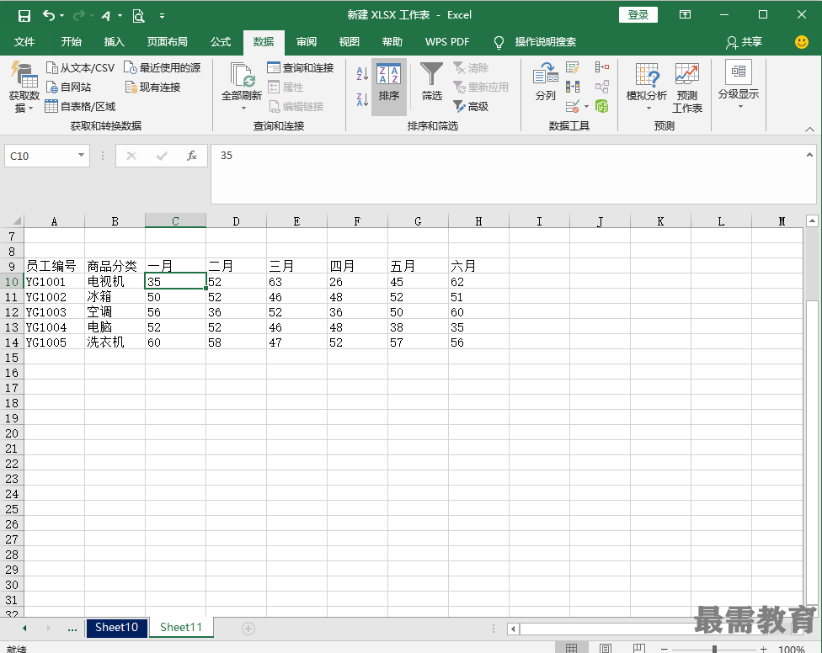Create a Forecast Sheet (预测工作表)
The height and width of the screenshot is (653, 822).
686,87
